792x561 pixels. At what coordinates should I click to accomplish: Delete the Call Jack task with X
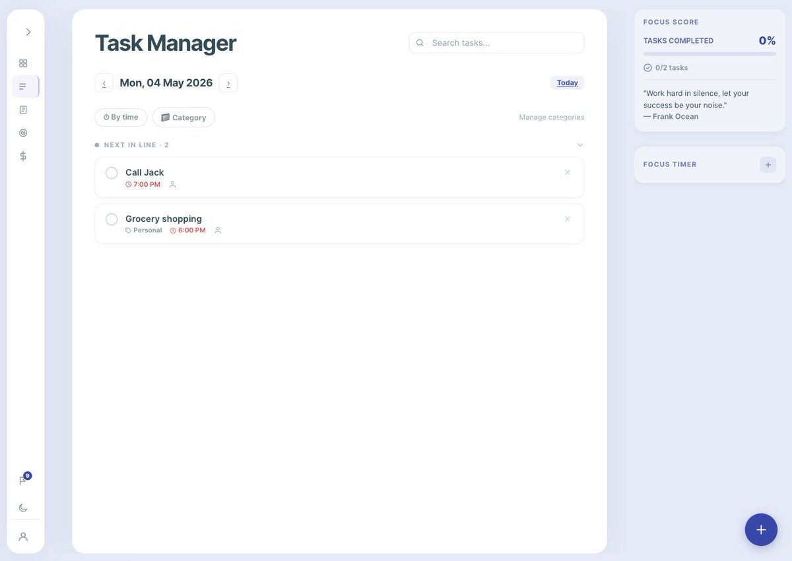tap(568, 172)
